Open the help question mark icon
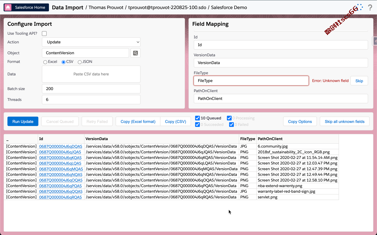The height and width of the screenshot is (235, 377). click(x=370, y=8)
